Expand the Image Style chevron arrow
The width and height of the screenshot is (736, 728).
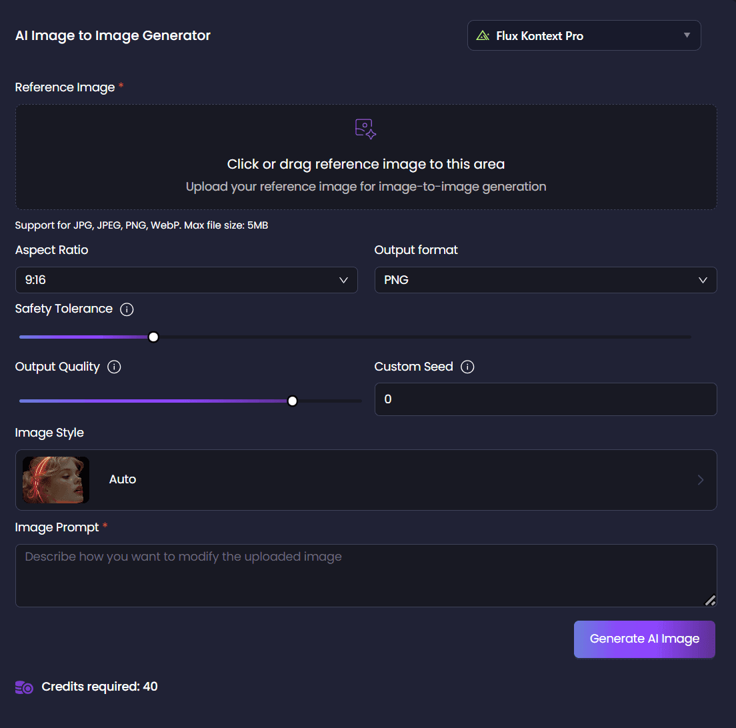coord(700,480)
